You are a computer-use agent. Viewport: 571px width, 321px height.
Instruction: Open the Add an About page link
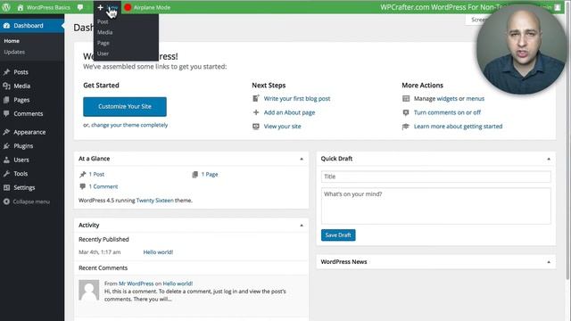pos(289,112)
